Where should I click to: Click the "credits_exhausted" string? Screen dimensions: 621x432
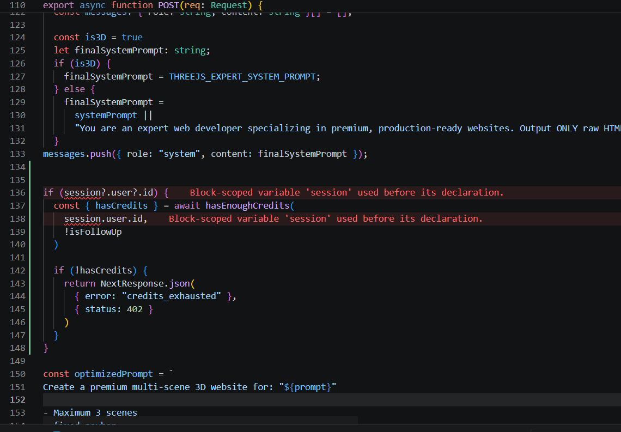(x=172, y=297)
